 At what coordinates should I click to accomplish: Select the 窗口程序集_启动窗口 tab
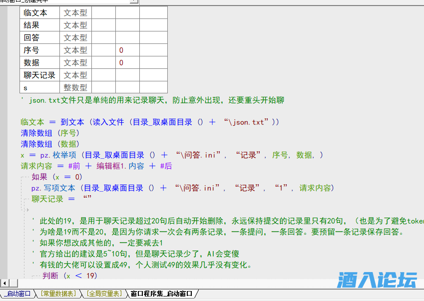[x=161, y=294]
